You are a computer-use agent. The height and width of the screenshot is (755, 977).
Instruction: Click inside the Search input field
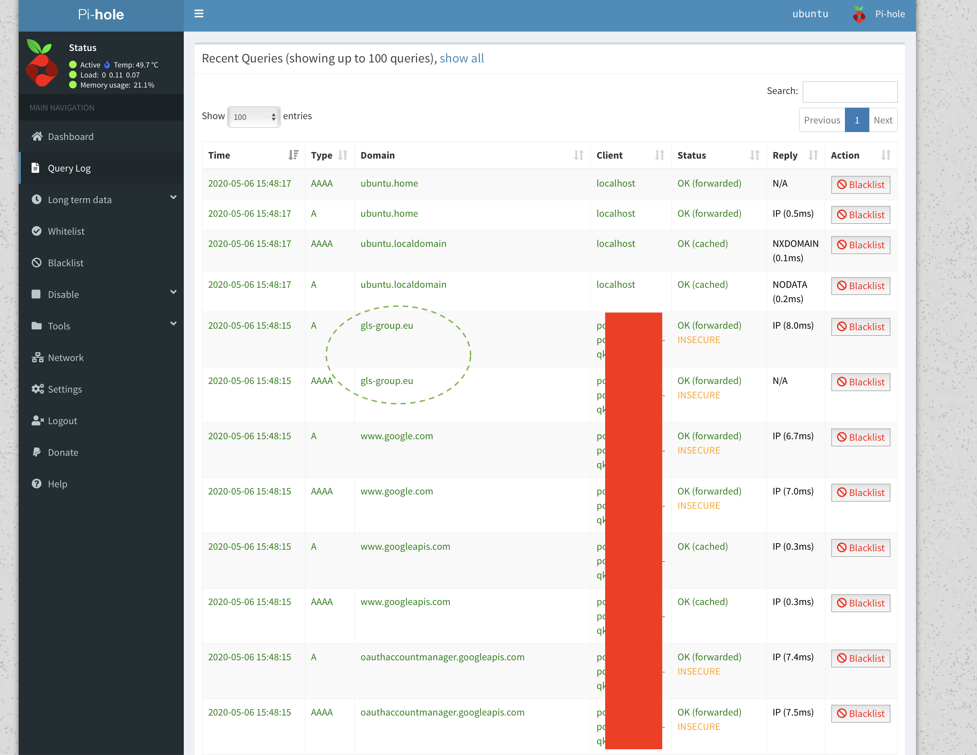point(850,91)
